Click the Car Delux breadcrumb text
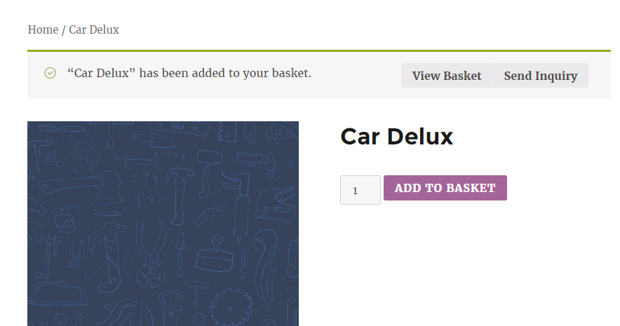The image size is (620, 326). pyautogui.click(x=94, y=29)
